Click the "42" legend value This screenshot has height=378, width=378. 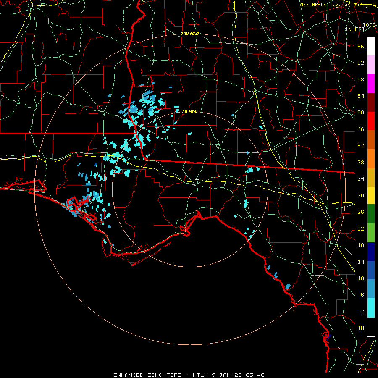pyautogui.click(x=361, y=145)
